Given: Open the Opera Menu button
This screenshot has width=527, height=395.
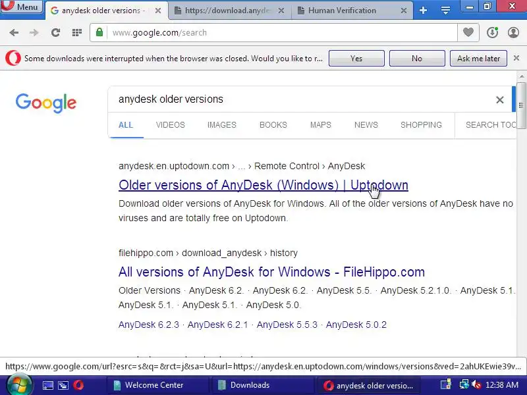Looking at the screenshot, I should [x=22, y=7].
